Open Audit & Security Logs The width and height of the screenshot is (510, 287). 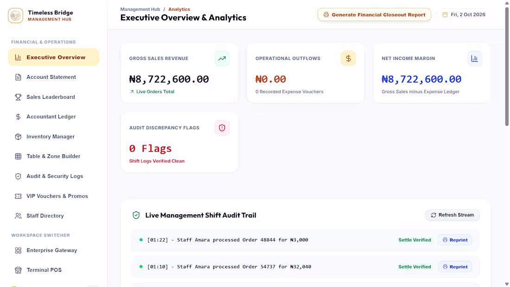click(x=54, y=176)
